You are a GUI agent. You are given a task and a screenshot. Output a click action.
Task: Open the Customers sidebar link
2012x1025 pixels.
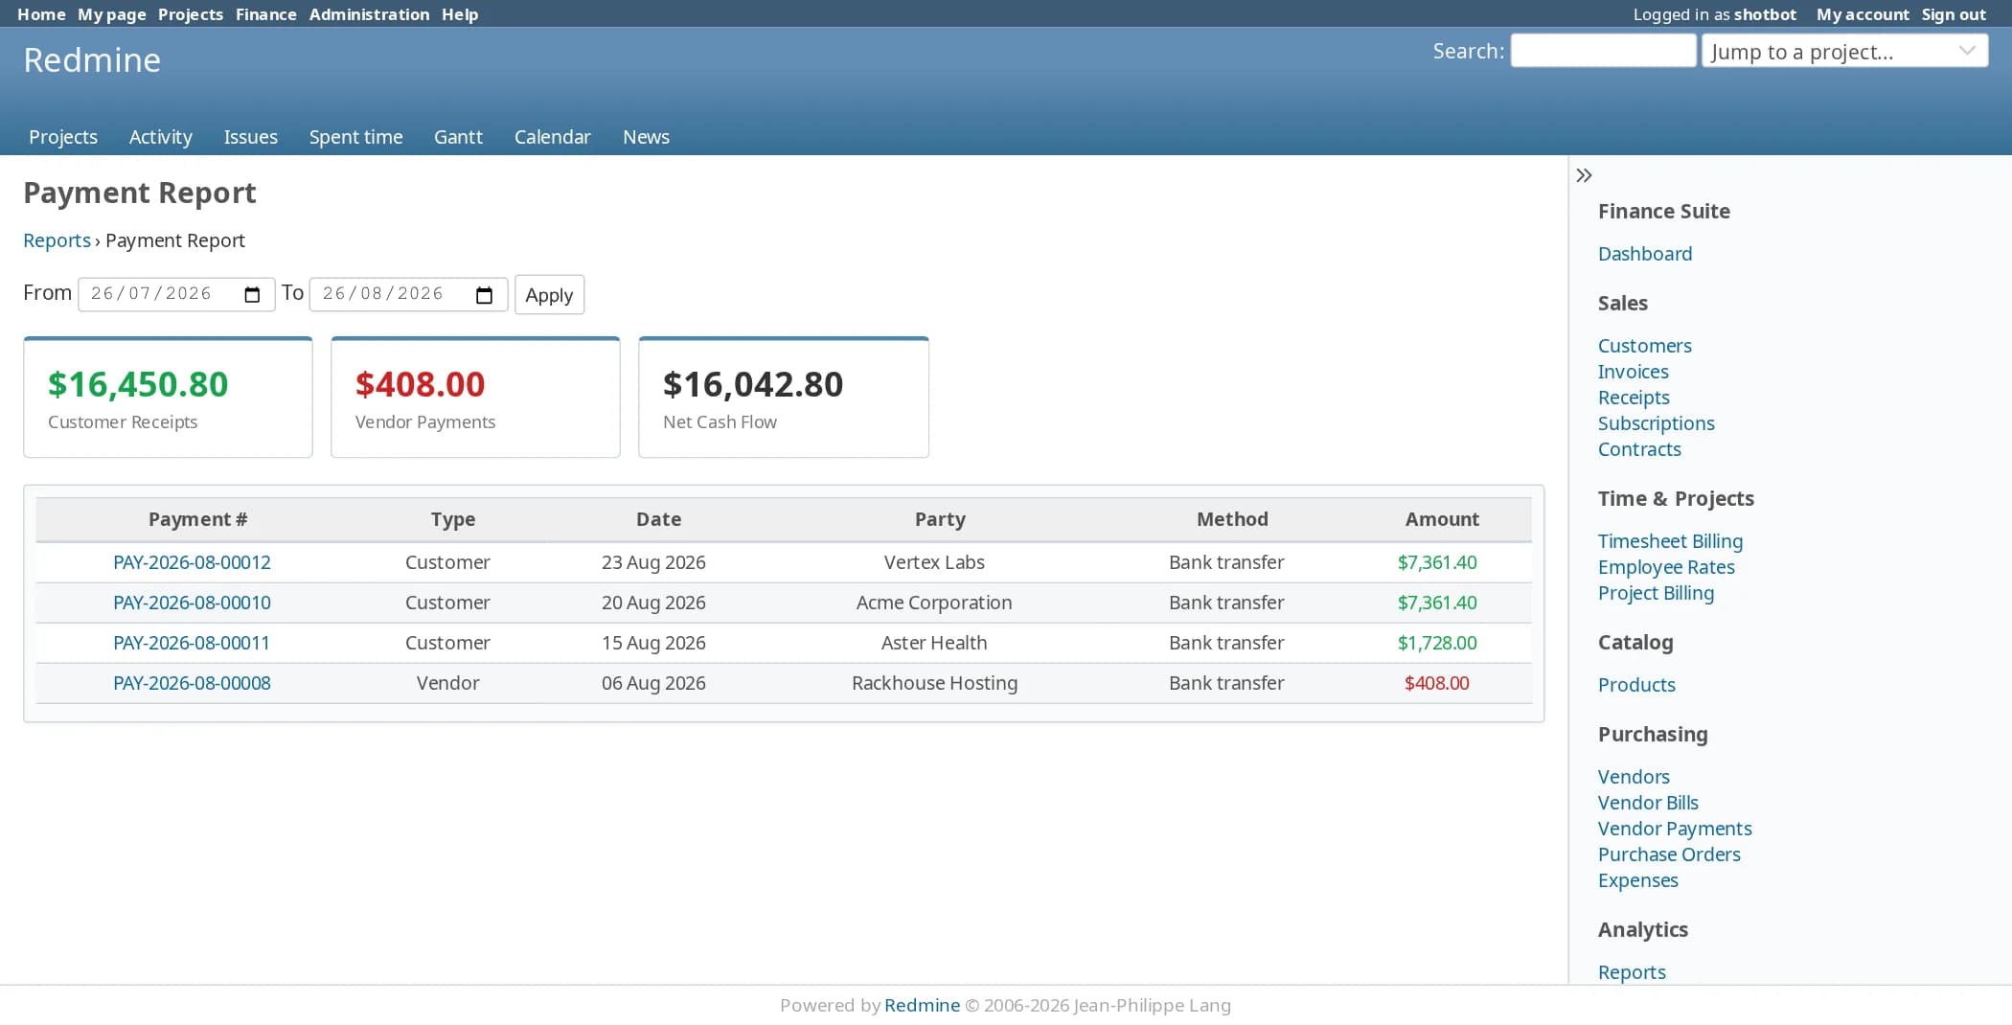pyautogui.click(x=1644, y=346)
